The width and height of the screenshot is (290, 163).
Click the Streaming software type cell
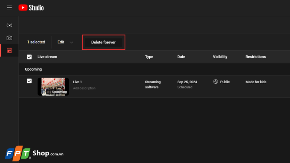tap(153, 84)
